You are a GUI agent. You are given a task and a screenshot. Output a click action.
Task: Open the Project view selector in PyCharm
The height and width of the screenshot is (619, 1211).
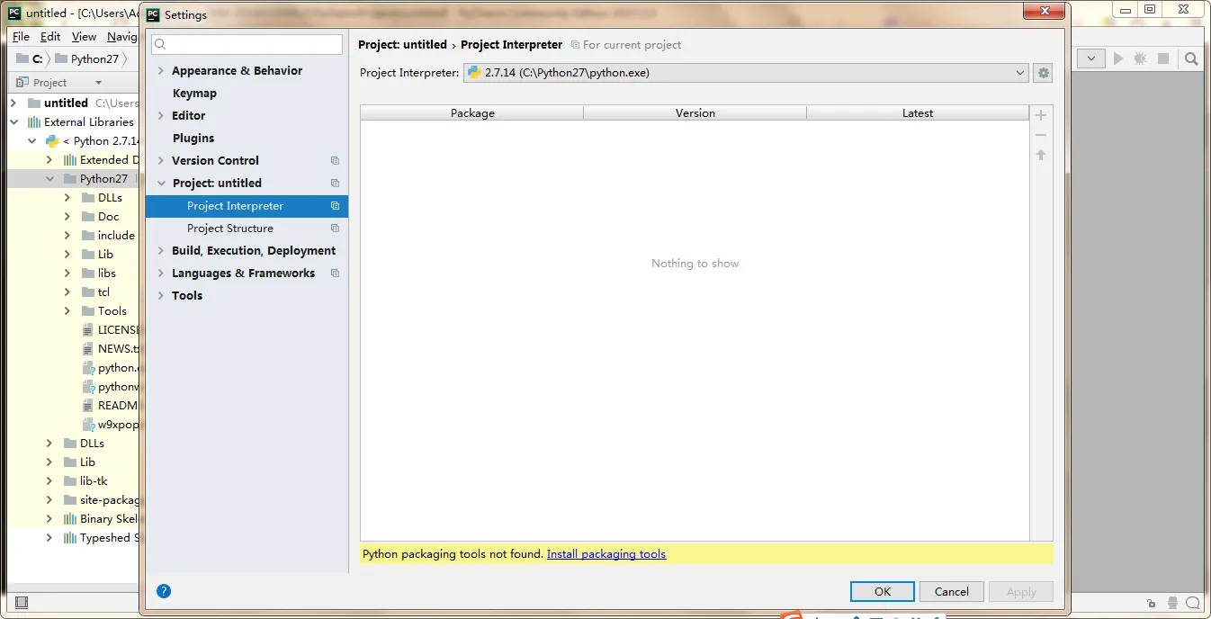[x=59, y=83]
